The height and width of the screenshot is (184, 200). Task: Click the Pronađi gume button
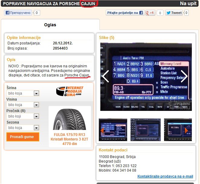click(23, 137)
